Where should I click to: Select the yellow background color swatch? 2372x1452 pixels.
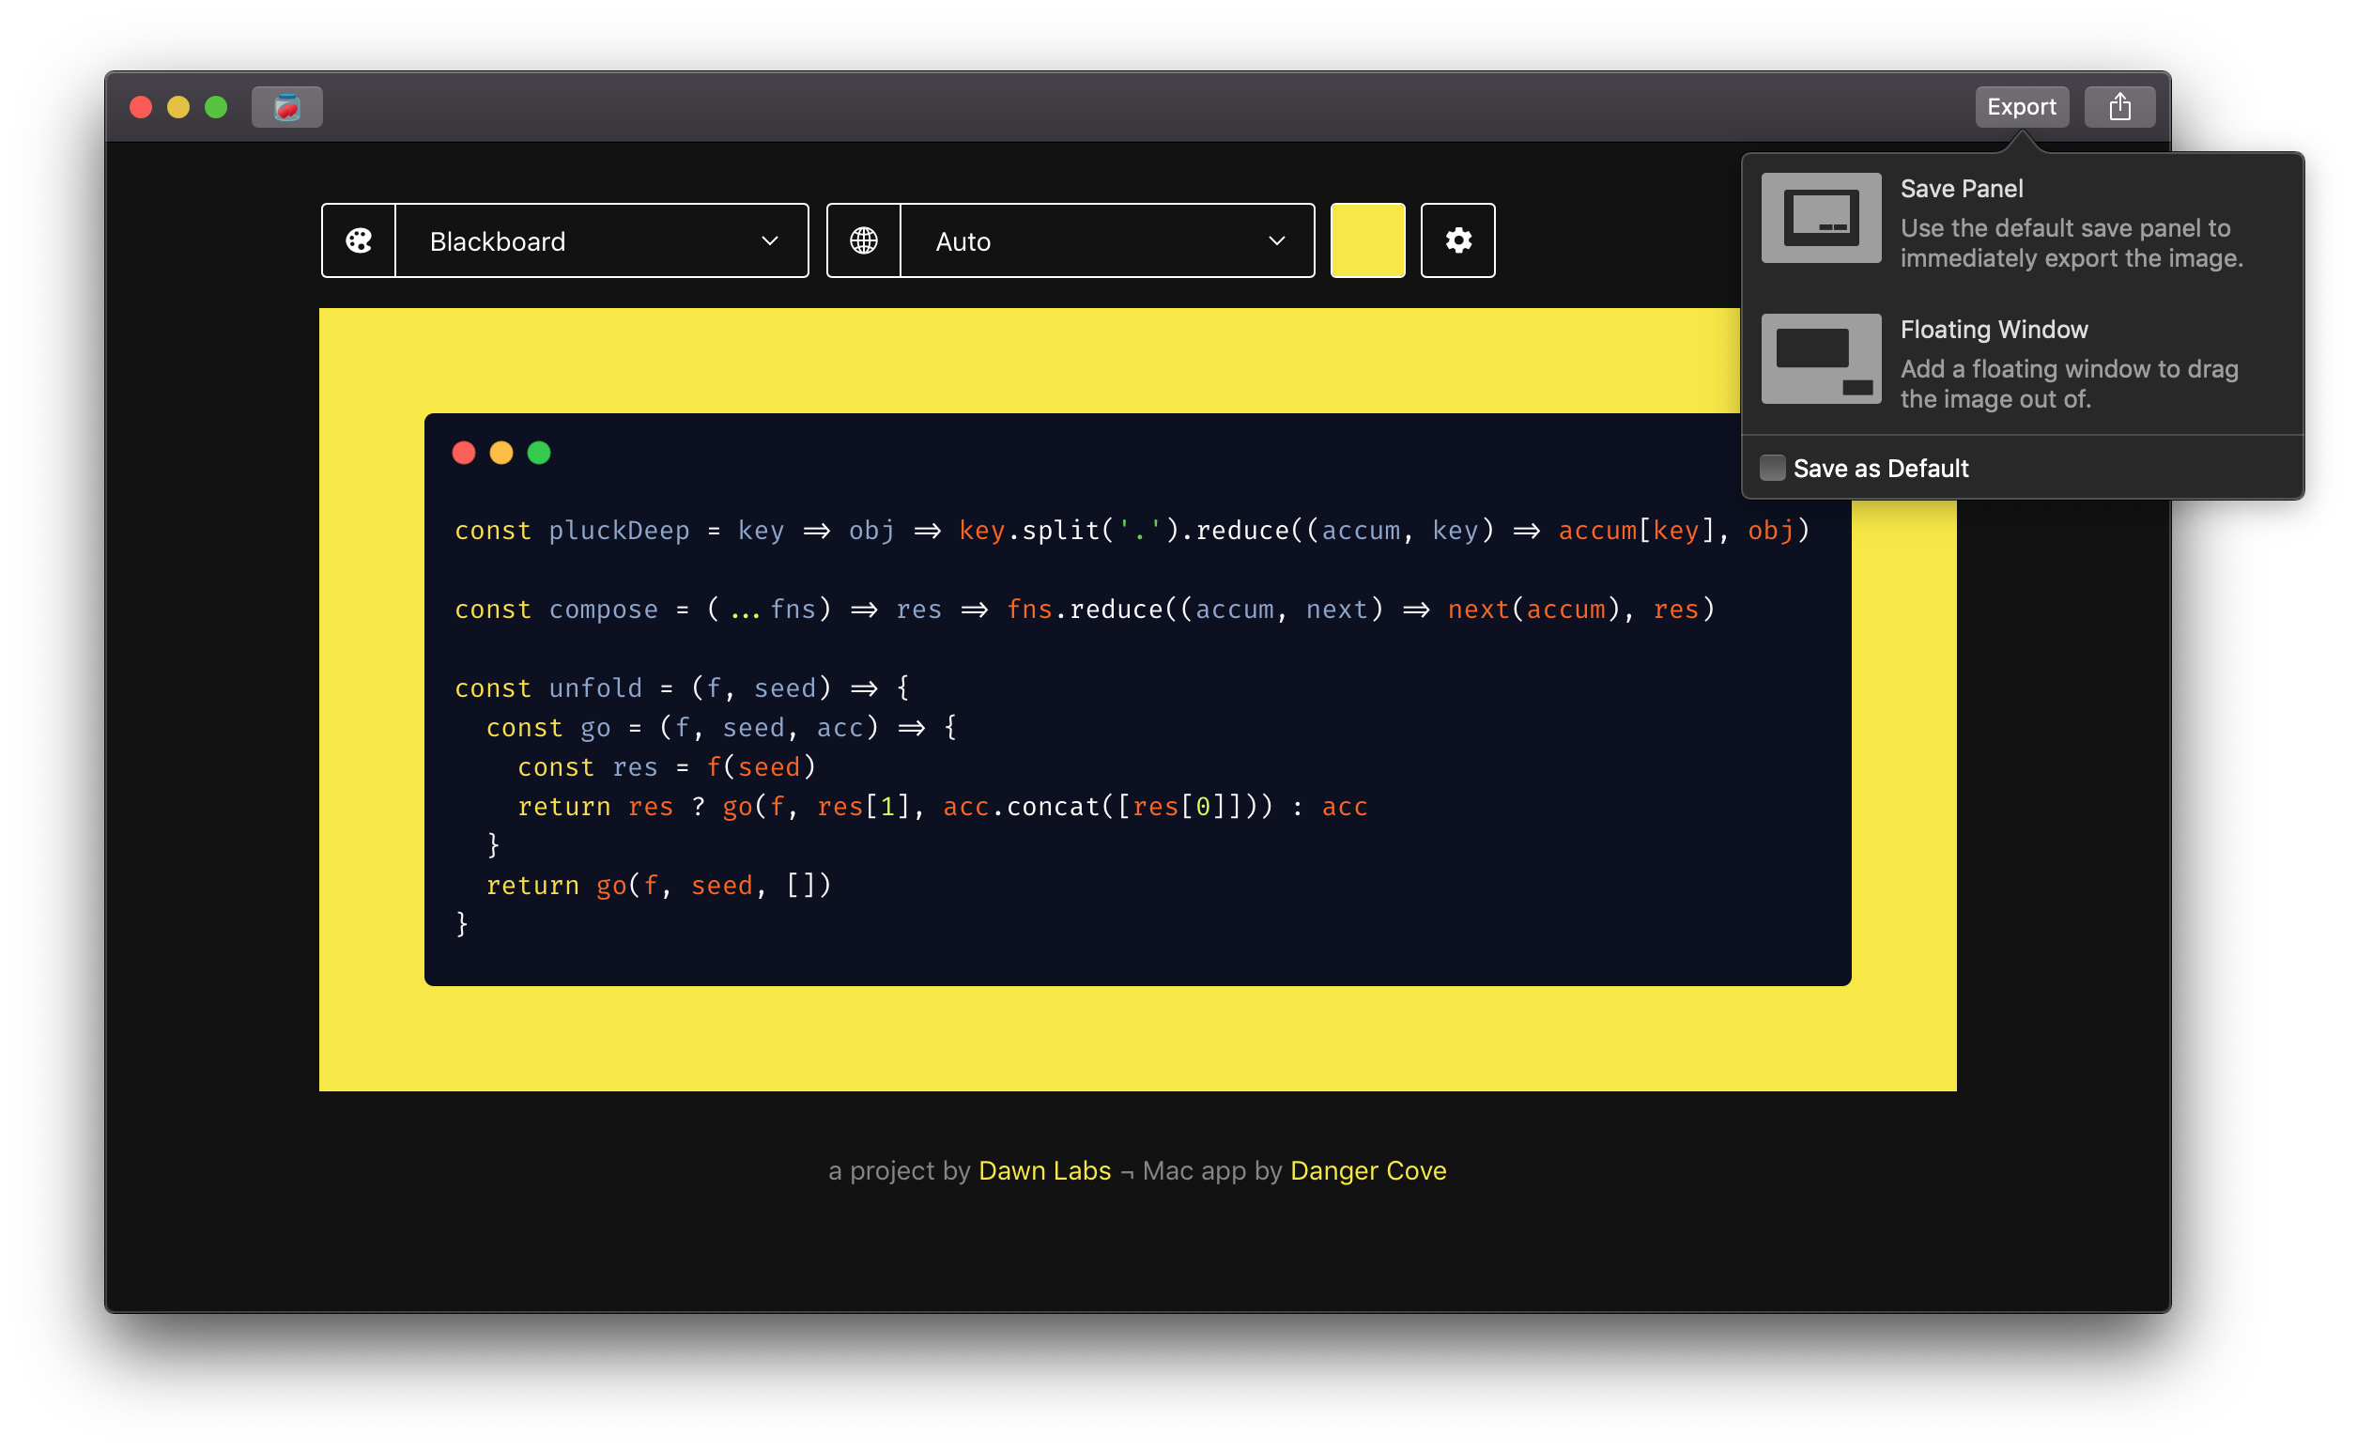point(1367,239)
